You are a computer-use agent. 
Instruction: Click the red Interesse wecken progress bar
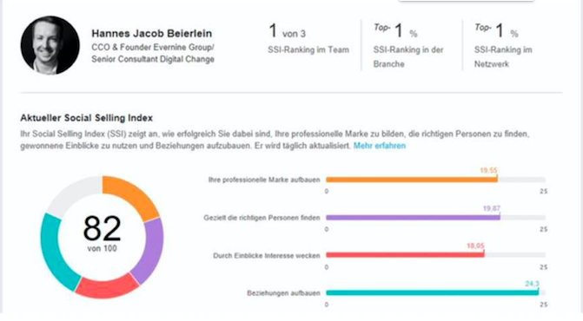[405, 255]
